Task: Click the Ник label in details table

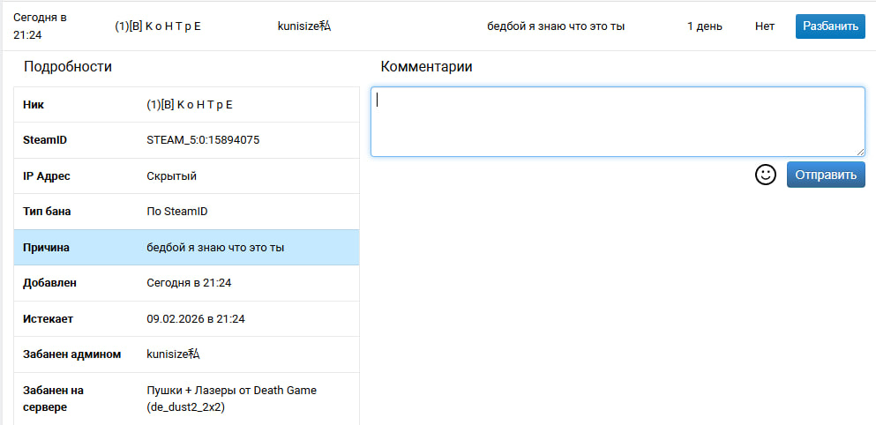Action: click(34, 105)
